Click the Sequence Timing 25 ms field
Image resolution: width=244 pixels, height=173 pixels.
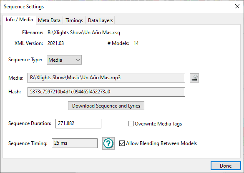[75, 143]
